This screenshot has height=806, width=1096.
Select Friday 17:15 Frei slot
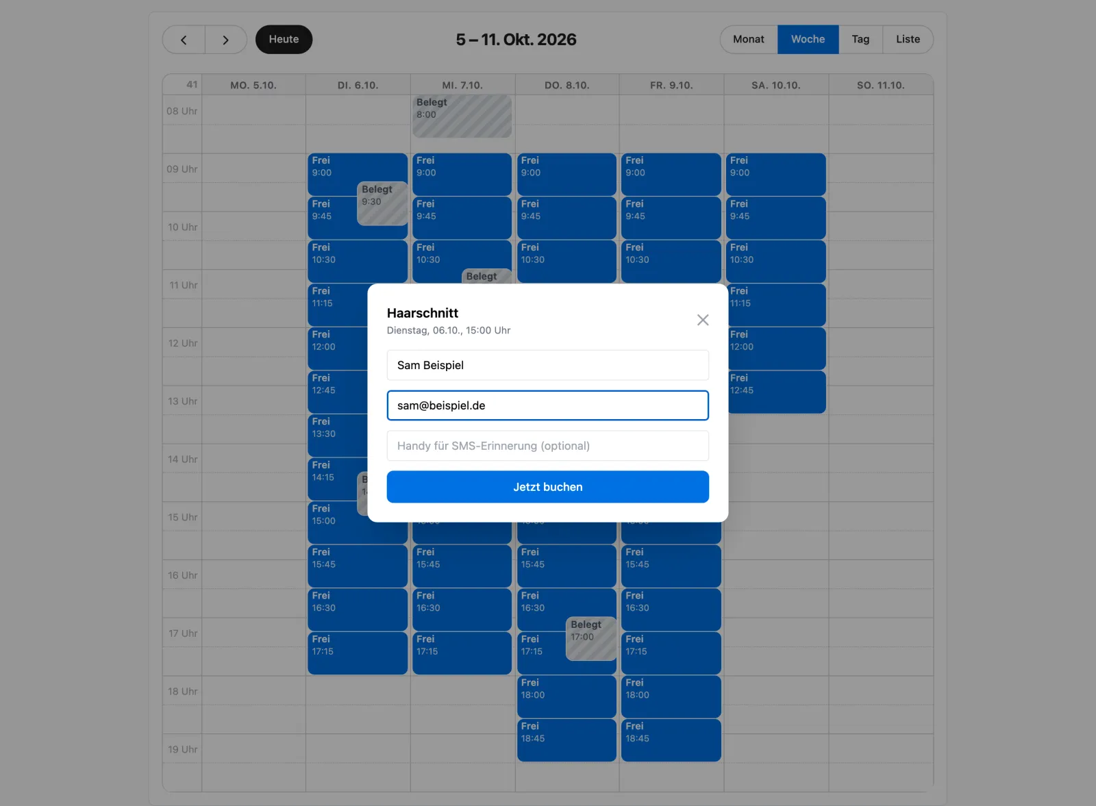671,653
